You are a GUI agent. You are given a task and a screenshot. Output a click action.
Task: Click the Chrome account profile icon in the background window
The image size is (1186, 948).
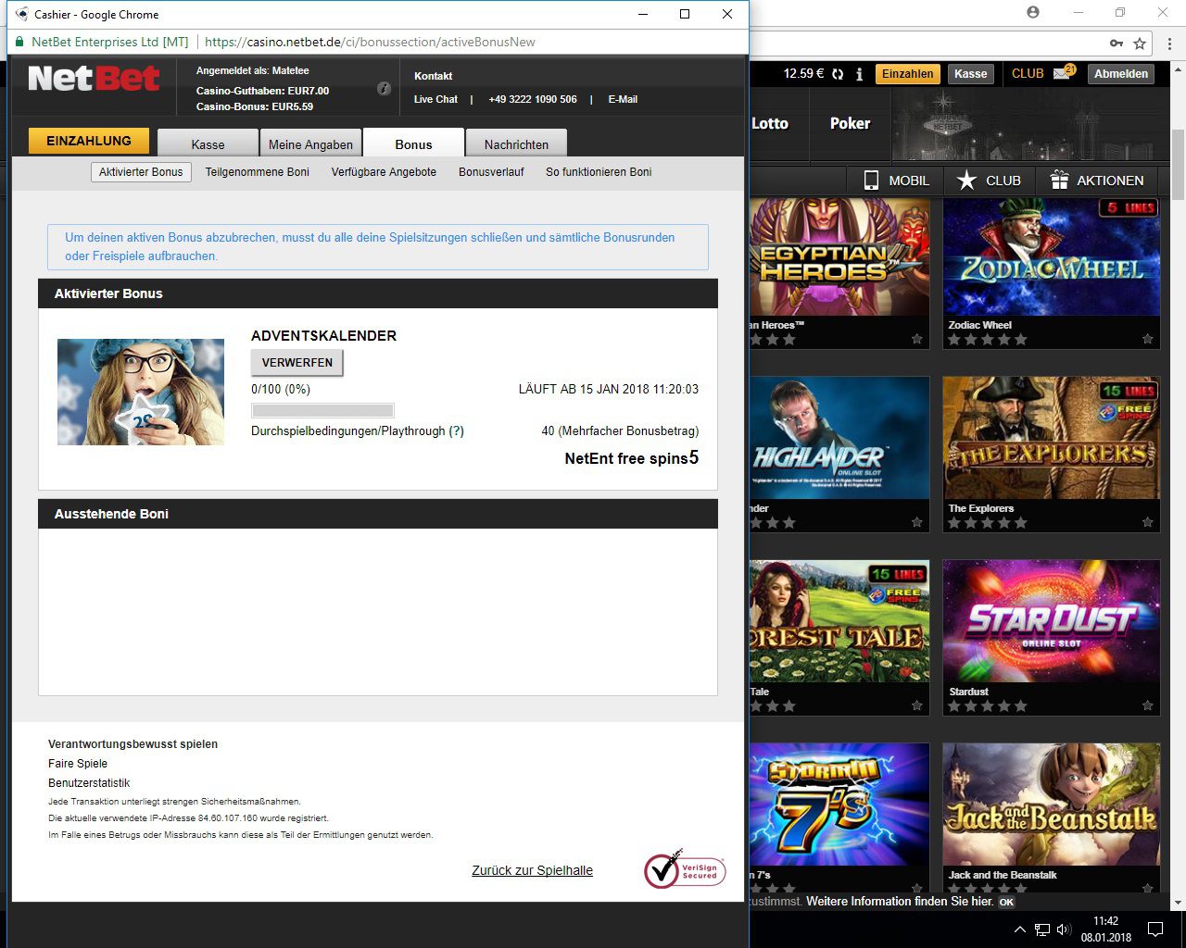[1033, 13]
